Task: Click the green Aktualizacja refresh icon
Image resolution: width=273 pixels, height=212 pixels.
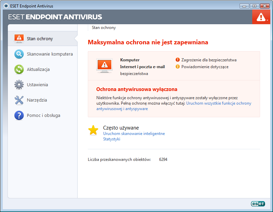Action: click(19, 70)
